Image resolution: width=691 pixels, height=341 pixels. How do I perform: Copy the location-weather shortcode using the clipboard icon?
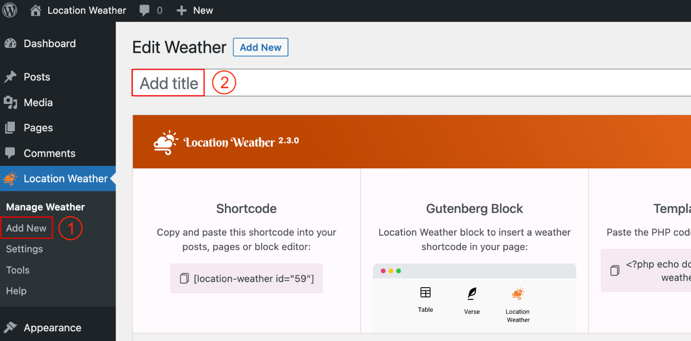(x=184, y=278)
